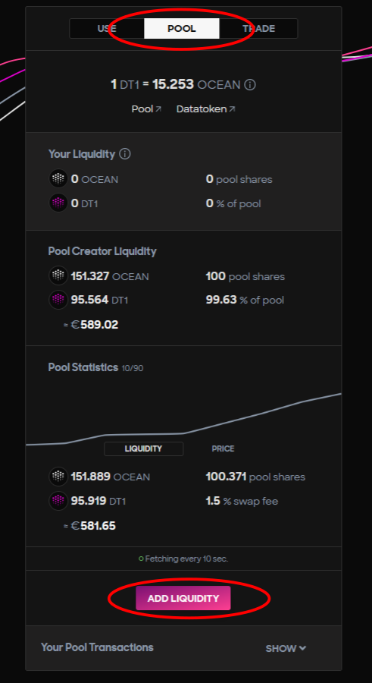Open the Datatoken external link
Screen dimensions: 372x683
[206, 109]
